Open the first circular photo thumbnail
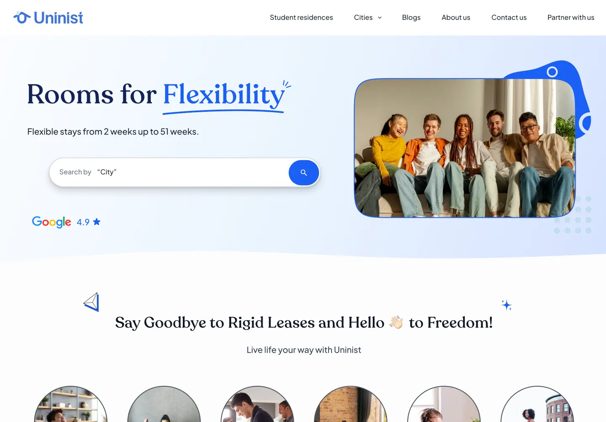Image resolution: width=606 pixels, height=422 pixels. pos(71,404)
